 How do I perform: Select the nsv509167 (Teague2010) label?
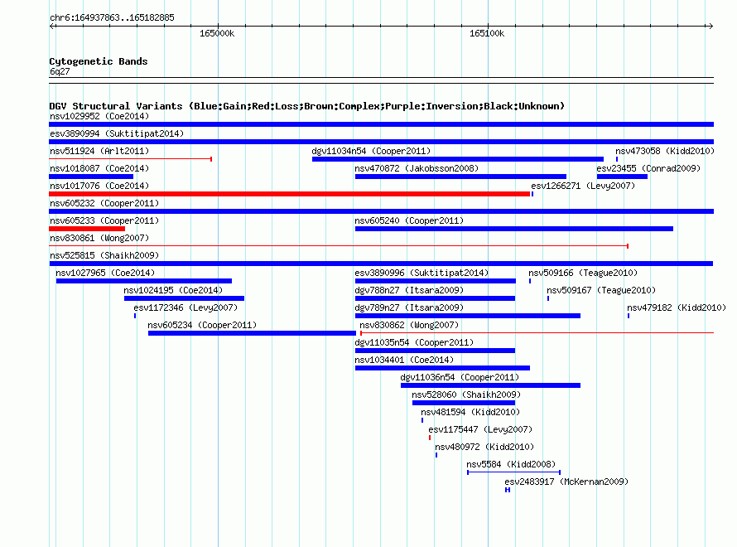(x=601, y=290)
